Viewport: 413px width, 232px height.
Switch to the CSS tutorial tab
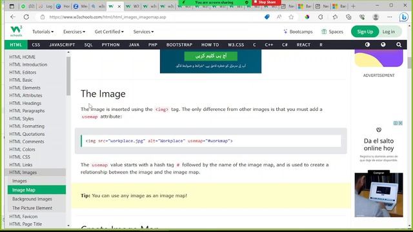pos(36,44)
